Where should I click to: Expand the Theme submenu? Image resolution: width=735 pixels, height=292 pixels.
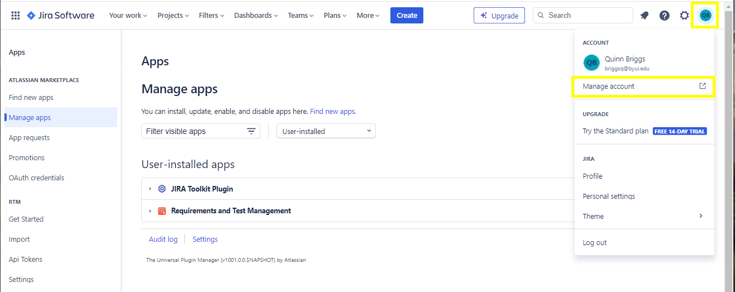point(643,216)
